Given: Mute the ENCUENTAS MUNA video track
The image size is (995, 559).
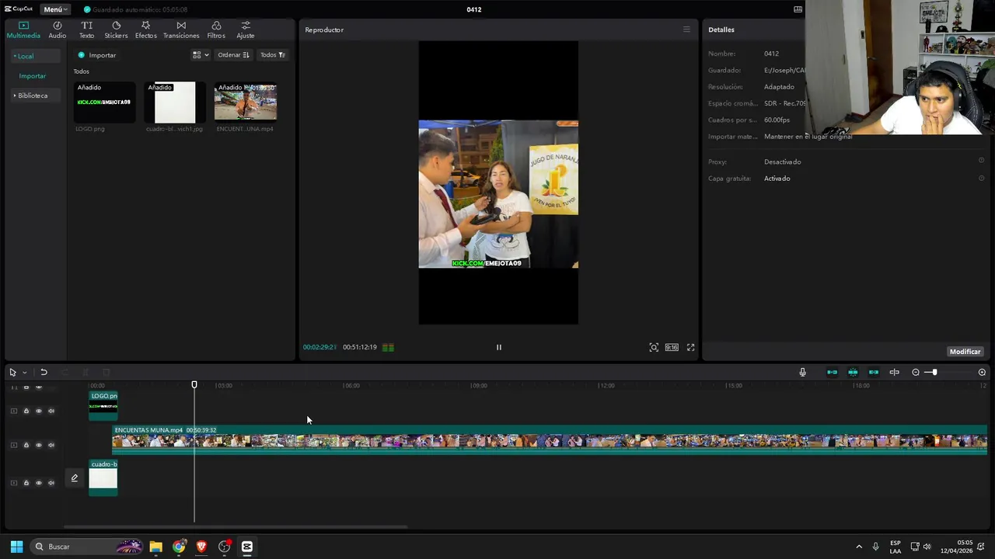Looking at the screenshot, I should (x=51, y=445).
